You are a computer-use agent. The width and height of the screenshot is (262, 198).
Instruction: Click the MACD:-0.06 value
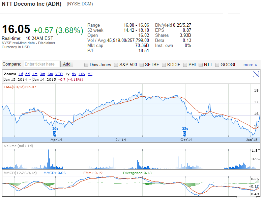point(55,173)
